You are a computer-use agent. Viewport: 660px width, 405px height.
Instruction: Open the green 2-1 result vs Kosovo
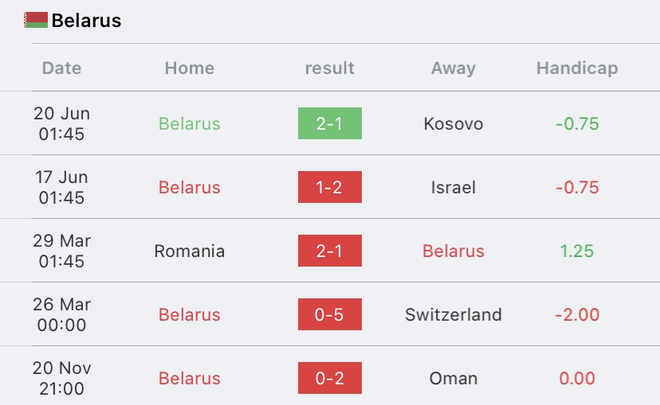329,123
